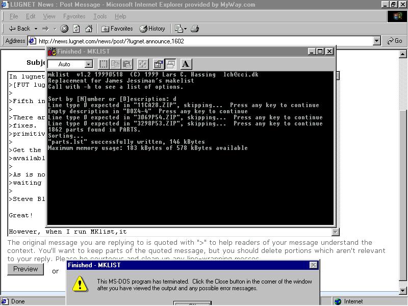Image resolution: width=408 pixels, height=306 pixels.
Task: Click the Refresh page icon
Action: (x=76, y=29)
